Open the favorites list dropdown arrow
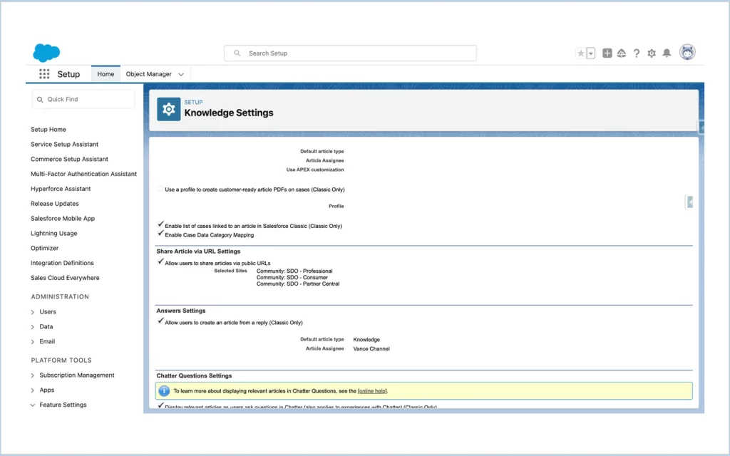The height and width of the screenshot is (456, 730). point(591,53)
